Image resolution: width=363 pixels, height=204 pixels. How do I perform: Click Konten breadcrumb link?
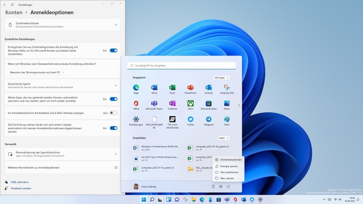point(14,12)
